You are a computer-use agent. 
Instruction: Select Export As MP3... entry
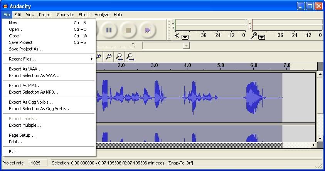coord(49,85)
